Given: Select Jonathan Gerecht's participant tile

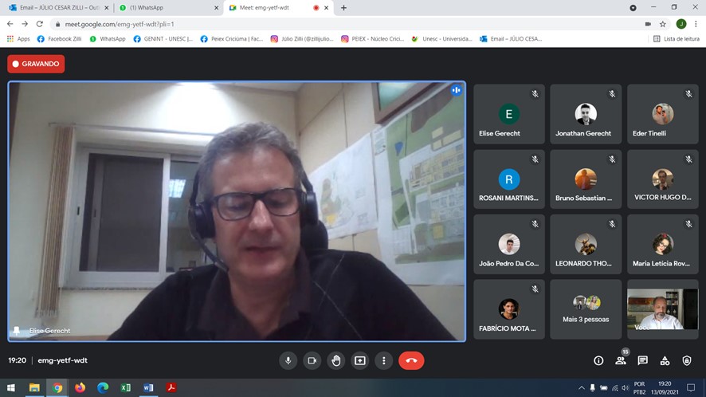Looking at the screenshot, I should point(586,115).
